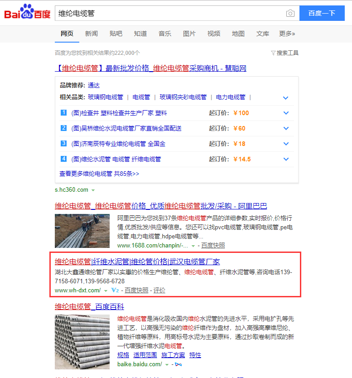This screenshot has height=378, width=352.
Task: Open 百度快照 for wh-dxt result
Action: 136,290
